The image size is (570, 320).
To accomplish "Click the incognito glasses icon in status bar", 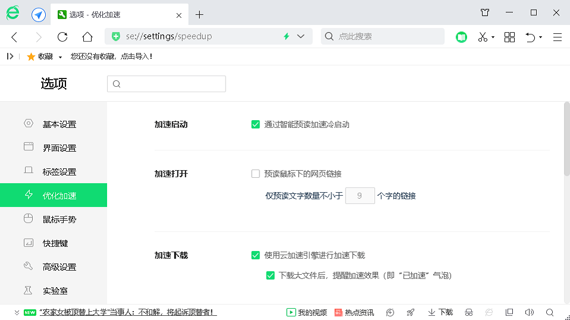I will pyautogui.click(x=469, y=312).
